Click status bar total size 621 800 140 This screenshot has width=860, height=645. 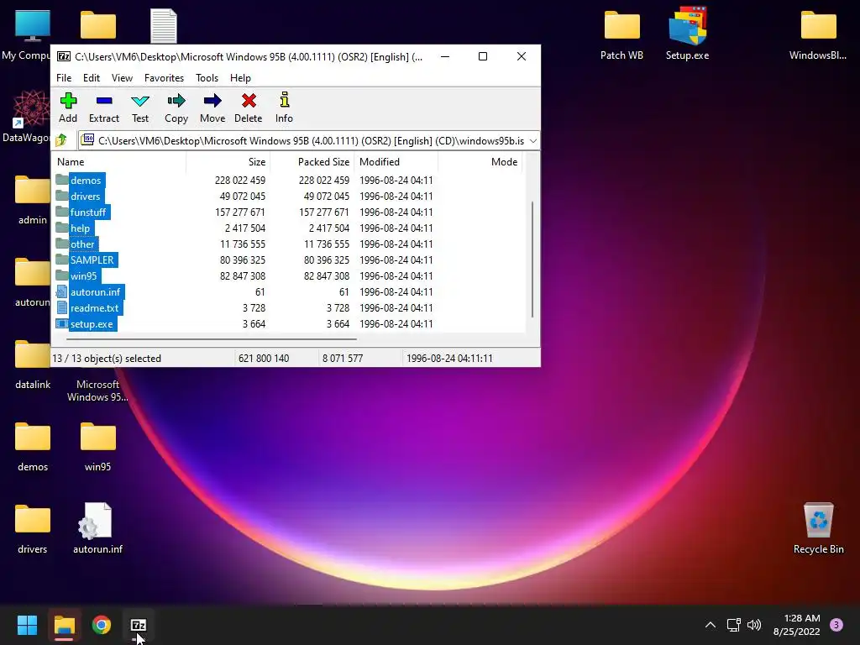tap(263, 358)
